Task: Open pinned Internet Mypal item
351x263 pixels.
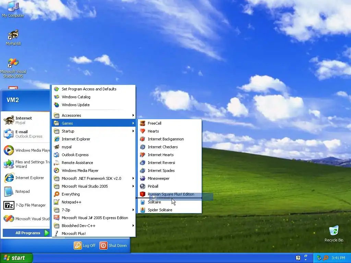Action: click(x=26, y=120)
